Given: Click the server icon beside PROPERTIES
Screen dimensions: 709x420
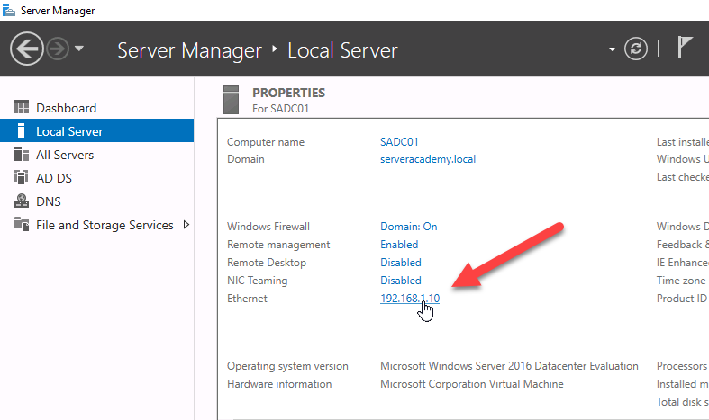Looking at the screenshot, I should 231,100.
